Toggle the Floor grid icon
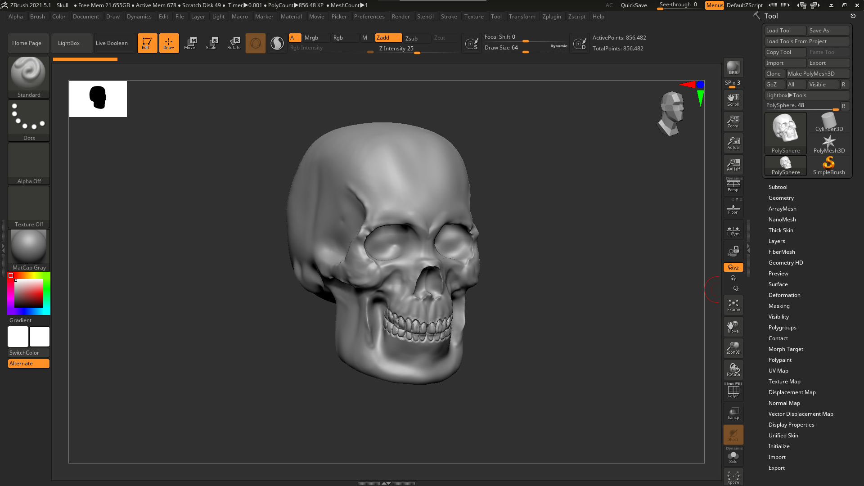This screenshot has width=864, height=486. pyautogui.click(x=733, y=209)
